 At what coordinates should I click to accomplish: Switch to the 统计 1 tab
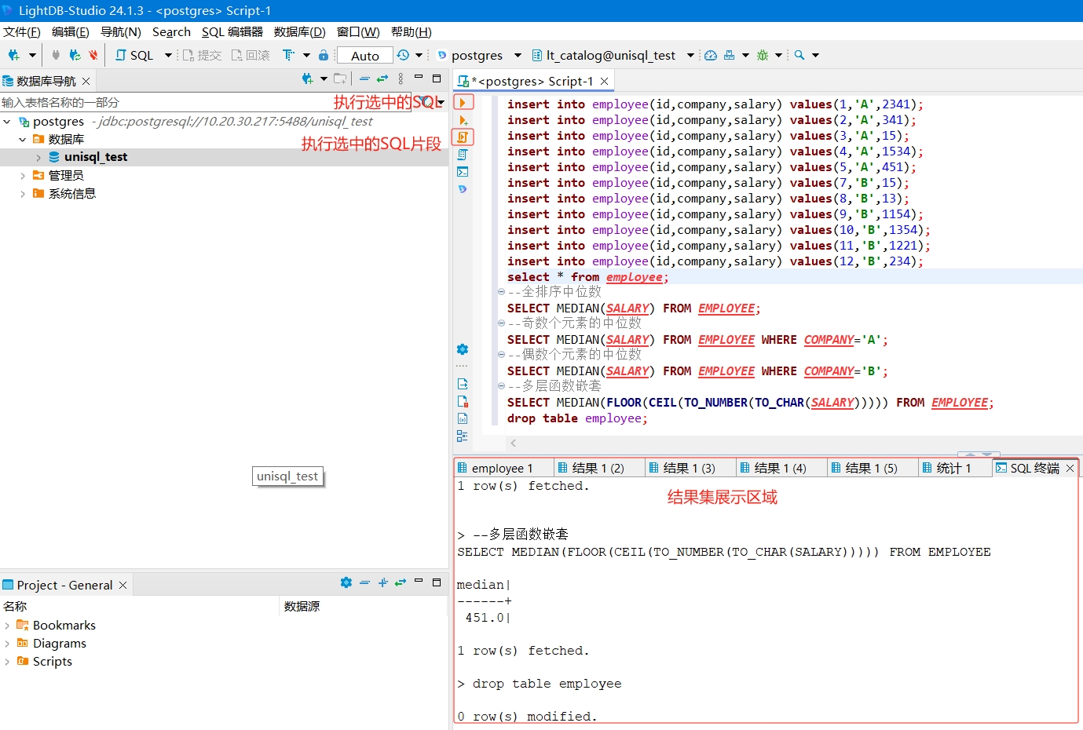coord(953,468)
